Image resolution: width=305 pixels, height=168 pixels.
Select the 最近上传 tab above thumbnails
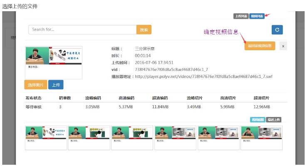click(273, 119)
